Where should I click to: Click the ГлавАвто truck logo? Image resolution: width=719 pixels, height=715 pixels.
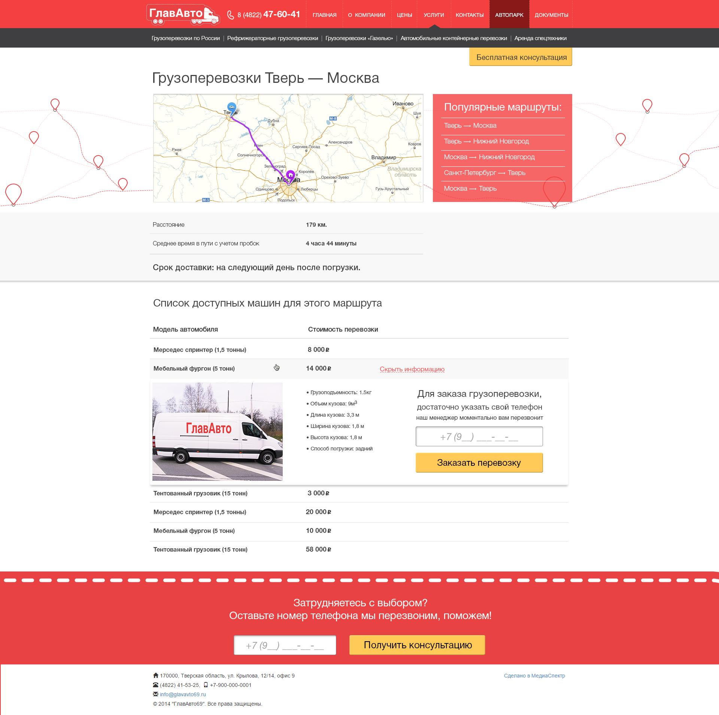(183, 15)
